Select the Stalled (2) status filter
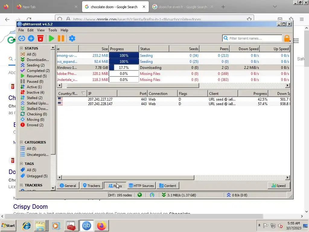 (x=31, y=98)
